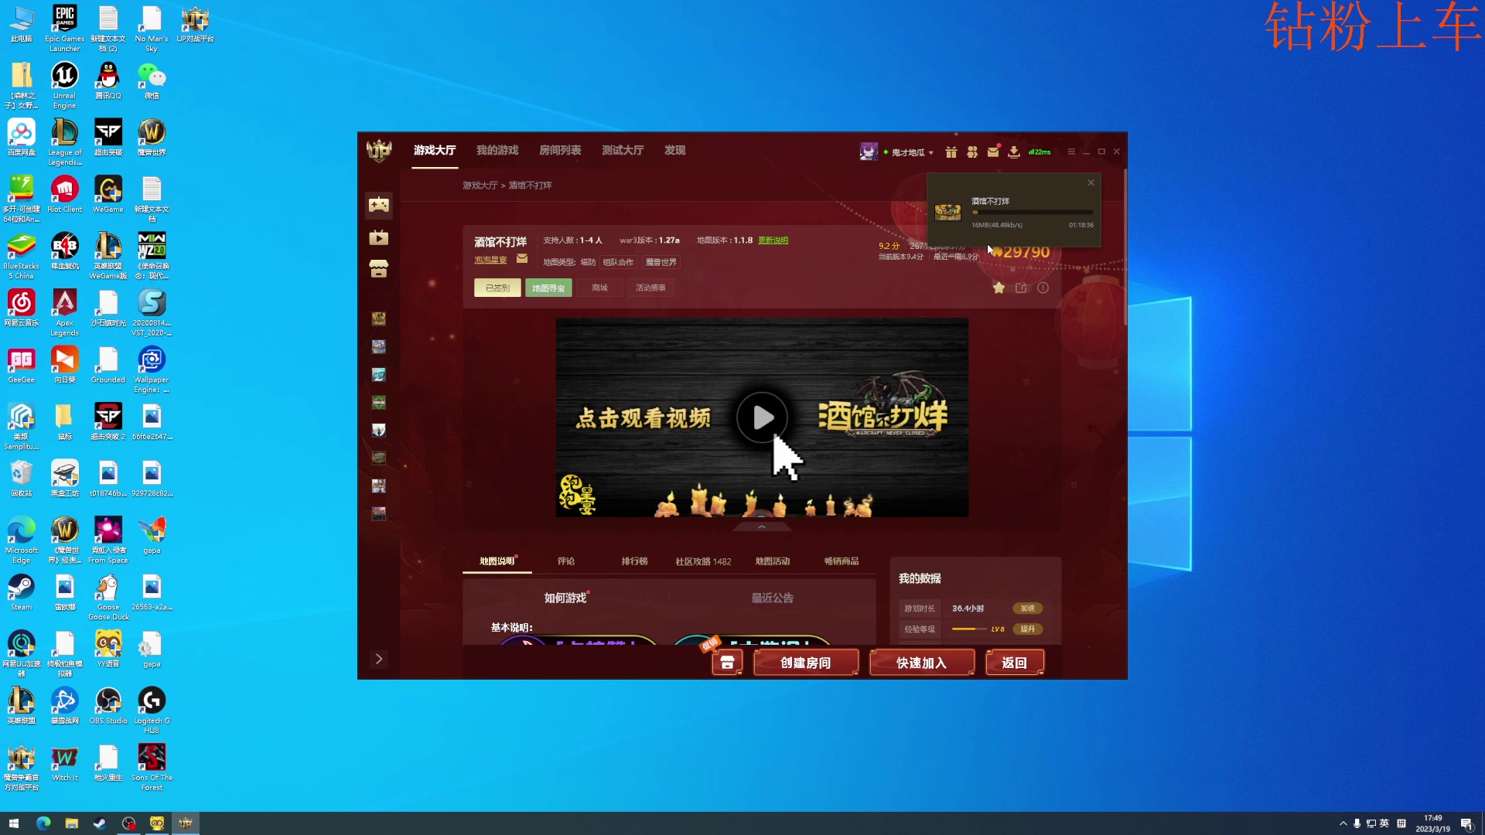
Task: Open the video TV icon in sidebar
Action: coord(379,237)
